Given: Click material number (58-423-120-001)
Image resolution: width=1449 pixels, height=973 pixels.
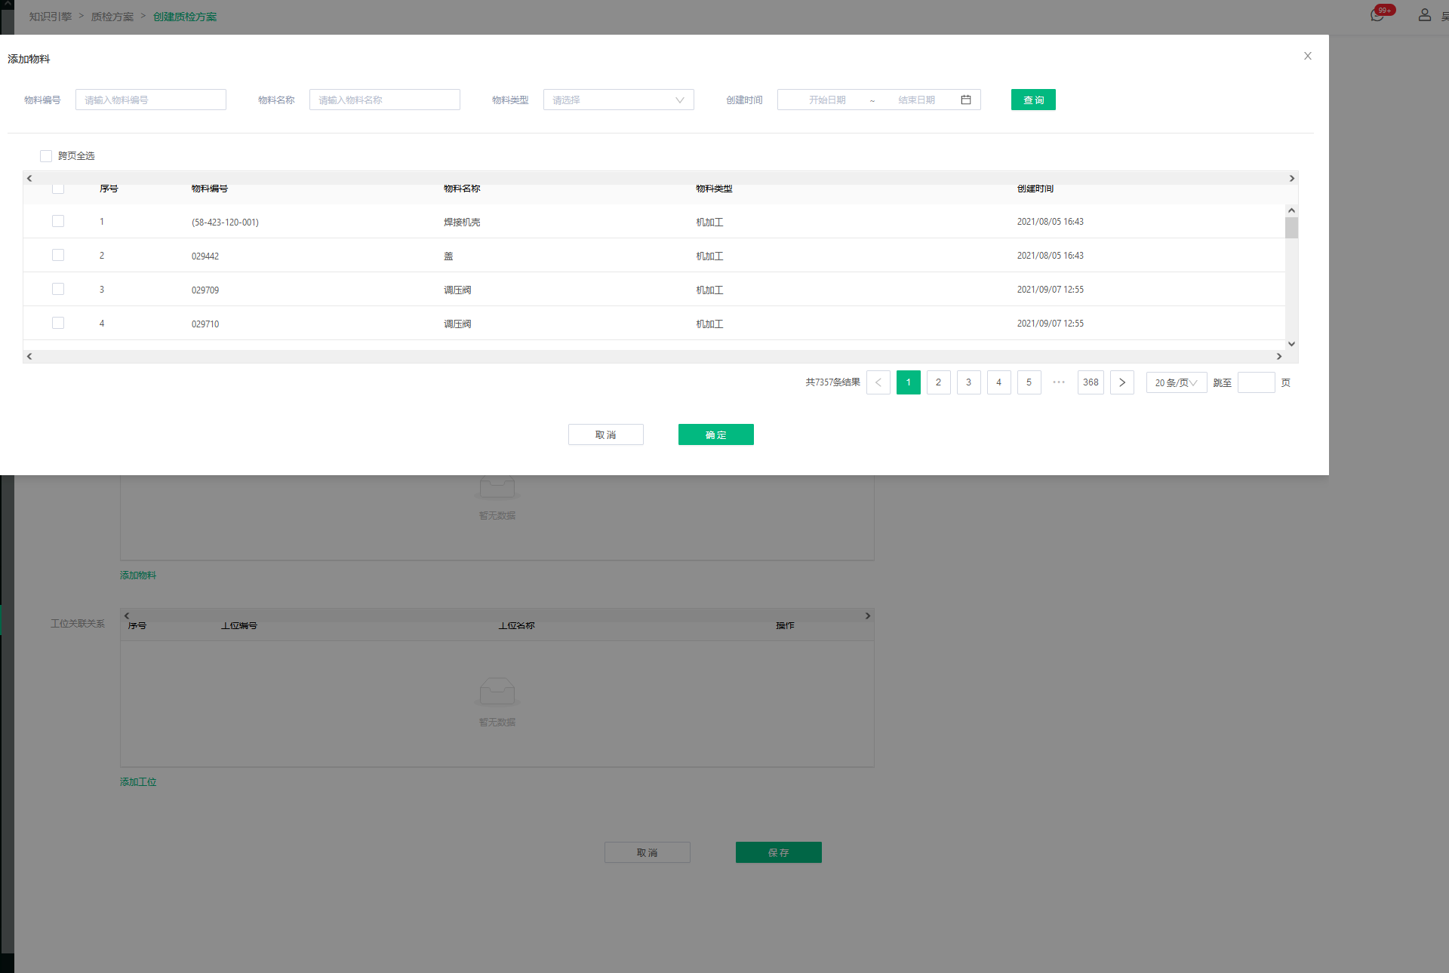Looking at the screenshot, I should 225,223.
